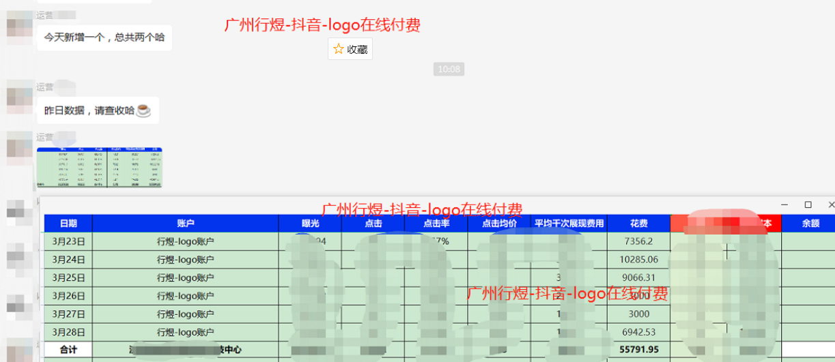835x362 pixels.
Task: Click the 3月27日 date cell
Action: pyautogui.click(x=68, y=314)
